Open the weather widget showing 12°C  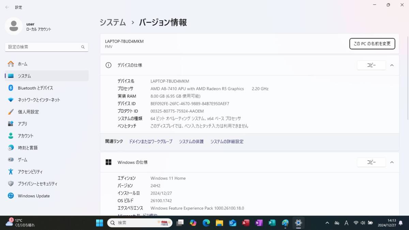coord(20,223)
